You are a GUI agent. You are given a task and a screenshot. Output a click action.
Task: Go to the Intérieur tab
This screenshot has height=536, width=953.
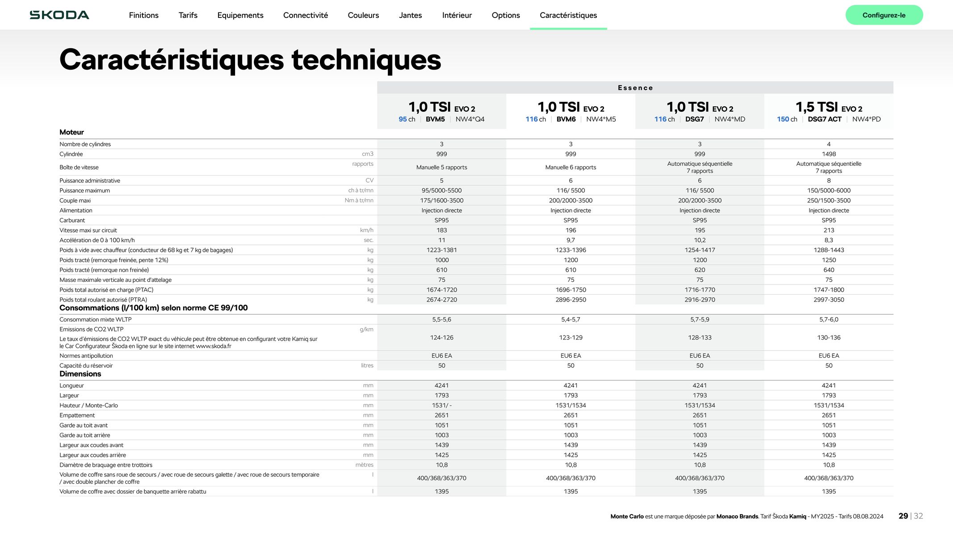click(x=457, y=15)
